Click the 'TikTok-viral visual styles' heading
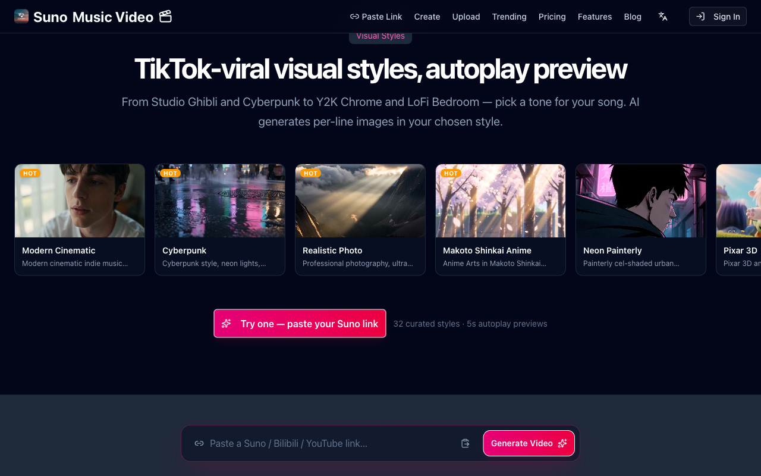This screenshot has width=761, height=476. click(x=380, y=69)
